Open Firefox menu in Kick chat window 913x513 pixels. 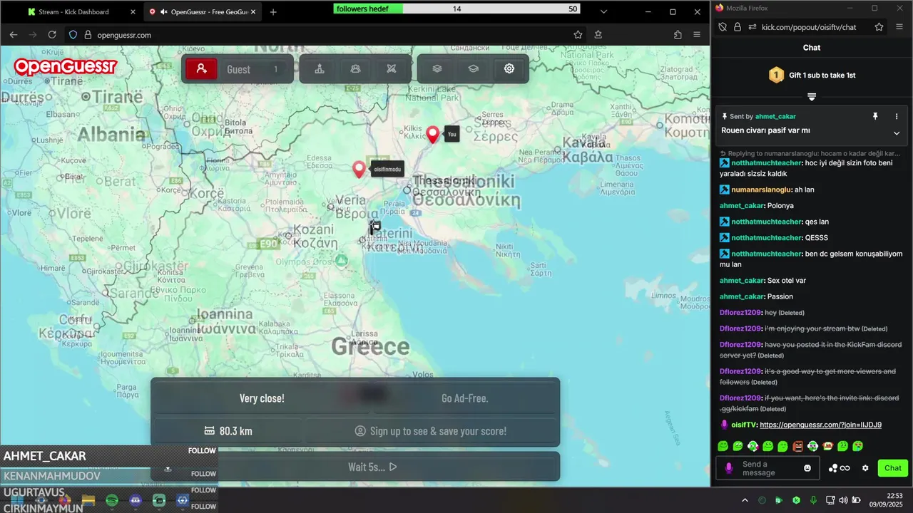pyautogui.click(x=899, y=27)
